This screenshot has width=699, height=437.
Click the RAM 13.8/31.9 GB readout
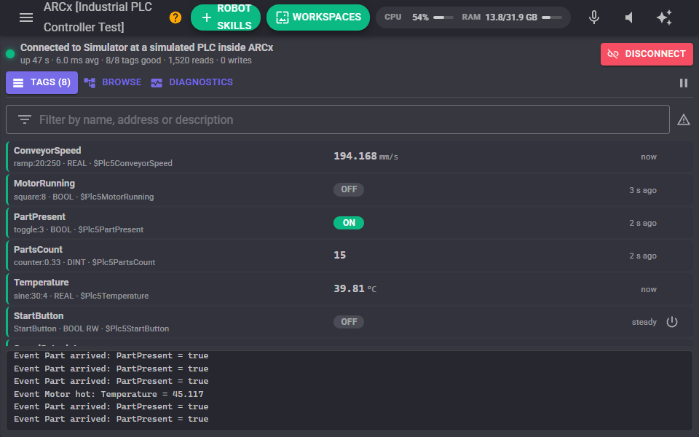click(499, 17)
